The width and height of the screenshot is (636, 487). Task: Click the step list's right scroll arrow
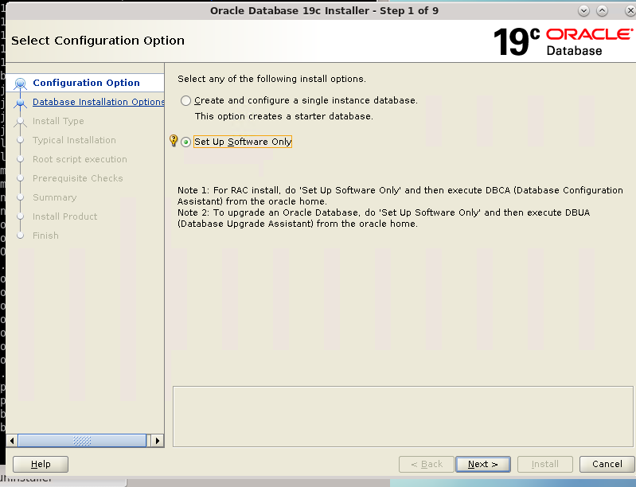[158, 440]
